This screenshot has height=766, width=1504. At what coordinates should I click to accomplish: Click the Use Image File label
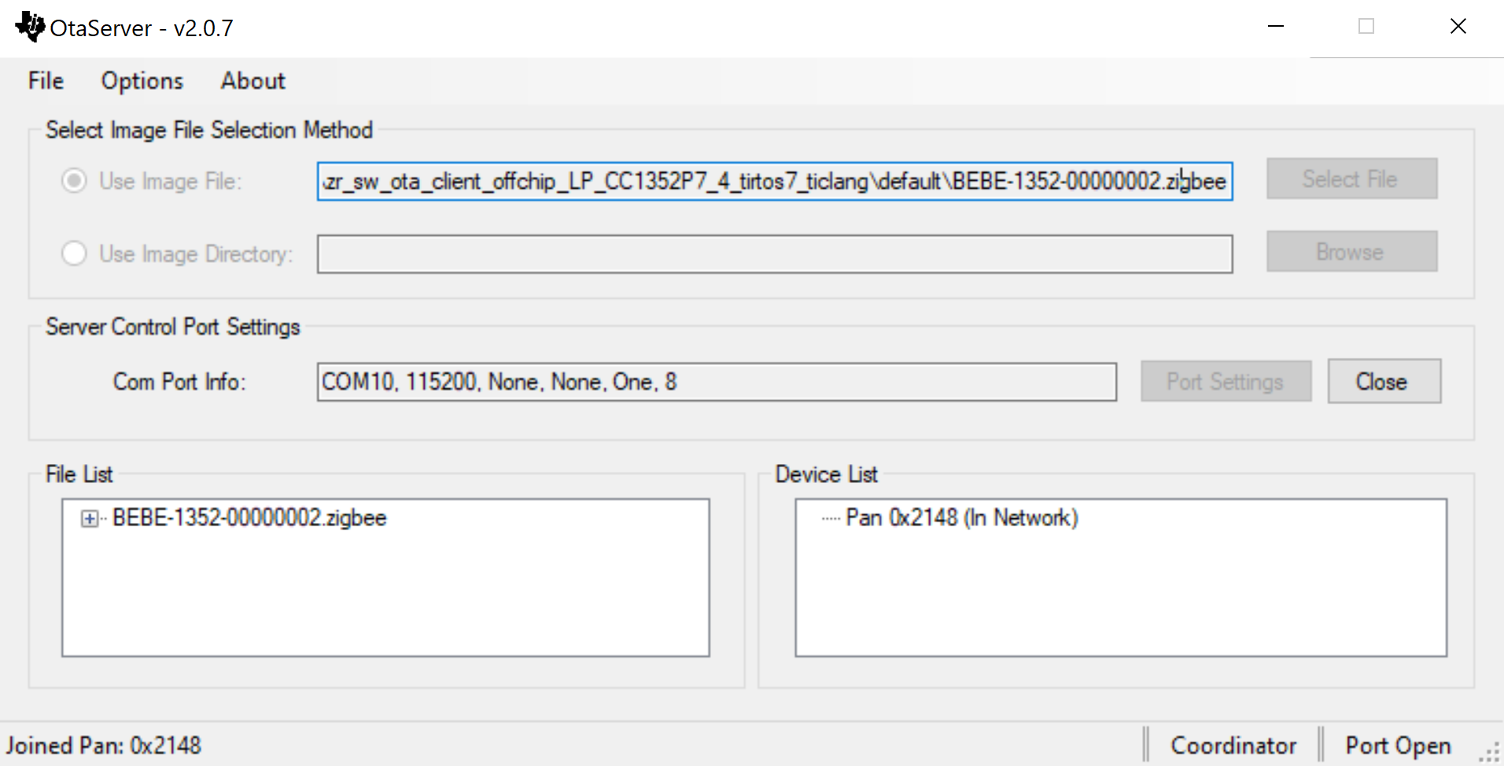point(170,182)
